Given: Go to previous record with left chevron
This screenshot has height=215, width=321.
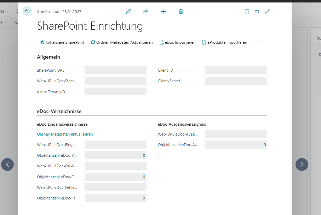Looking at the screenshot, I should click(x=7, y=165).
